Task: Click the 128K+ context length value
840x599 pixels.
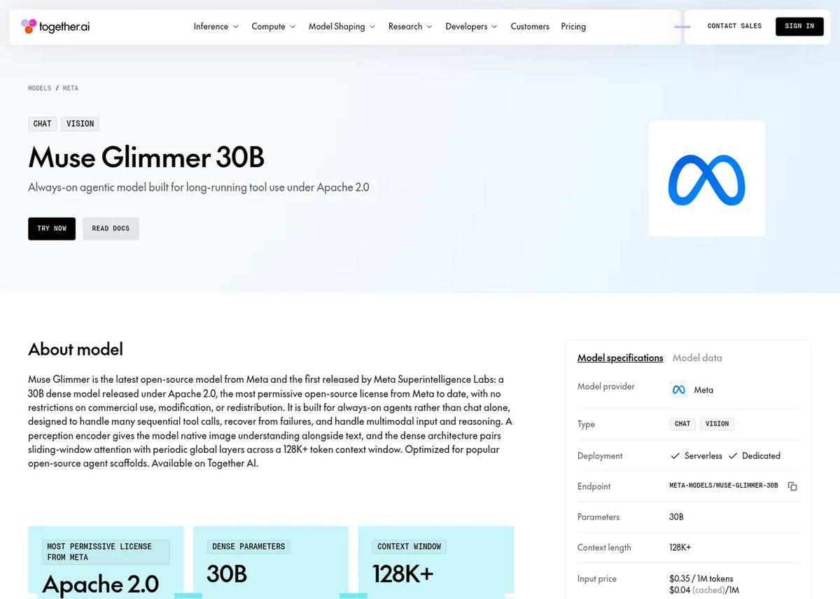Action: point(680,548)
